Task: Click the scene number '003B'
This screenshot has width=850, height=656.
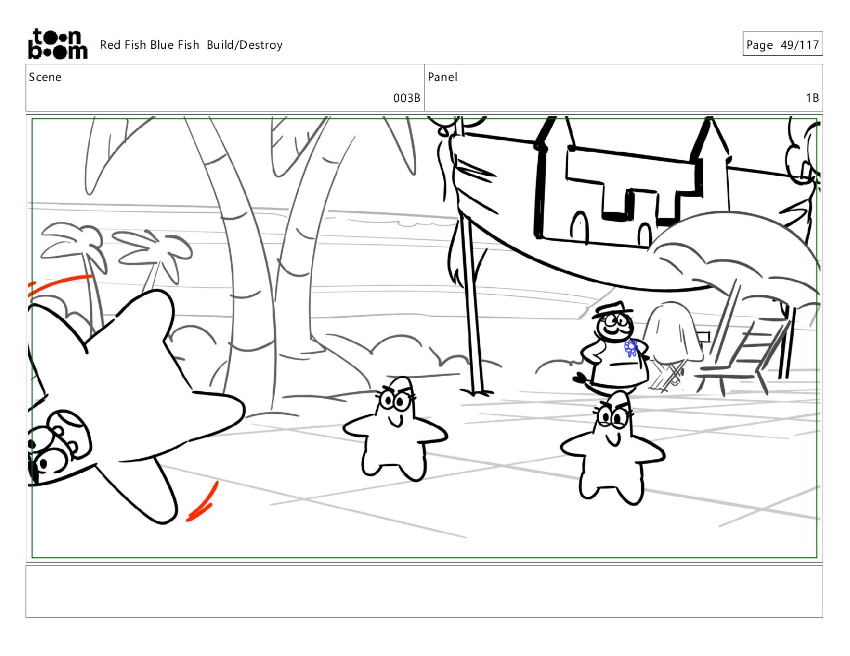Action: point(407,98)
